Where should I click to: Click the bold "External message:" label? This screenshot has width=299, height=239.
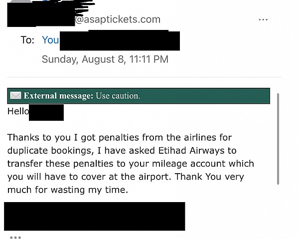[x=58, y=96]
